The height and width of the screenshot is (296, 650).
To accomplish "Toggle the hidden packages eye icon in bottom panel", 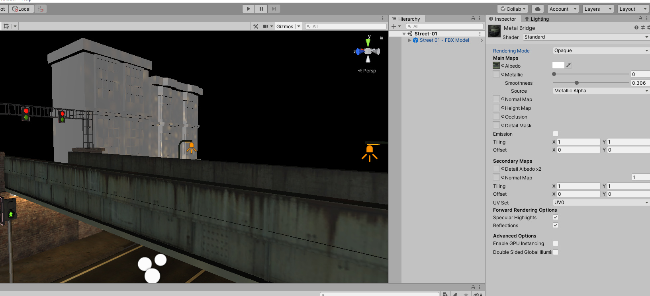I will tap(478, 294).
